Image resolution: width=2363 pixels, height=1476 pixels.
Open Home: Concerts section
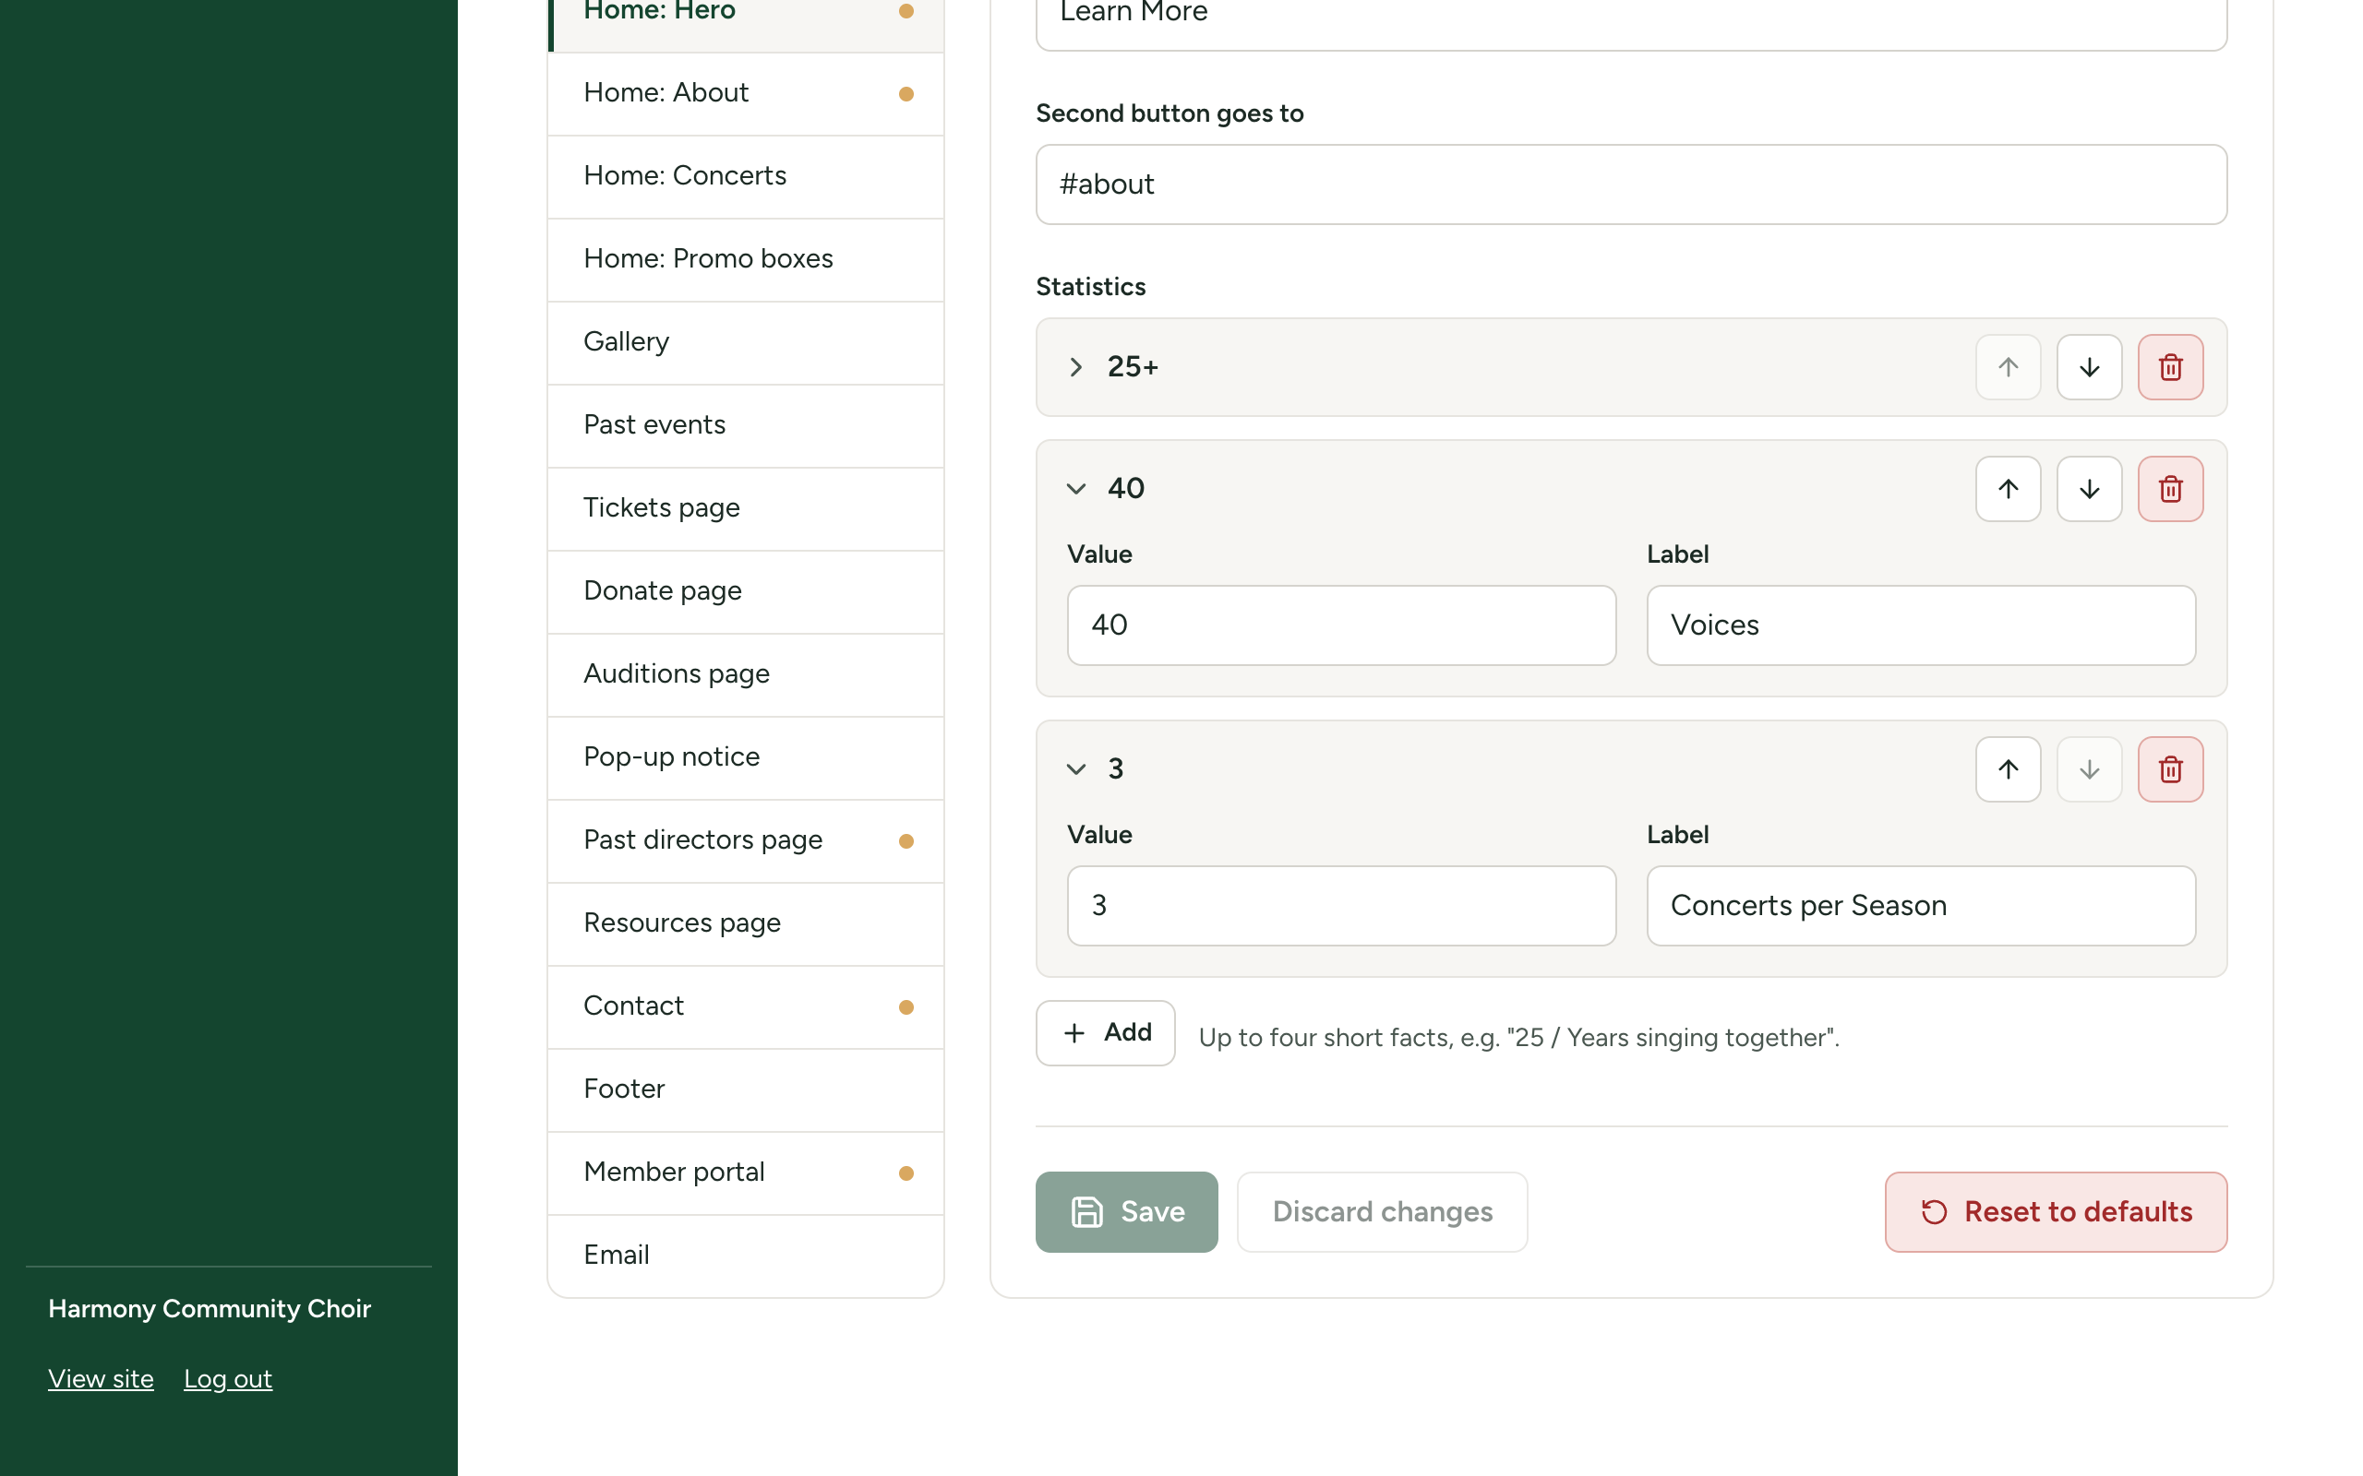click(745, 177)
